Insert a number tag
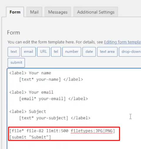The width and height of the screenshot is (141, 149). coord(72,52)
